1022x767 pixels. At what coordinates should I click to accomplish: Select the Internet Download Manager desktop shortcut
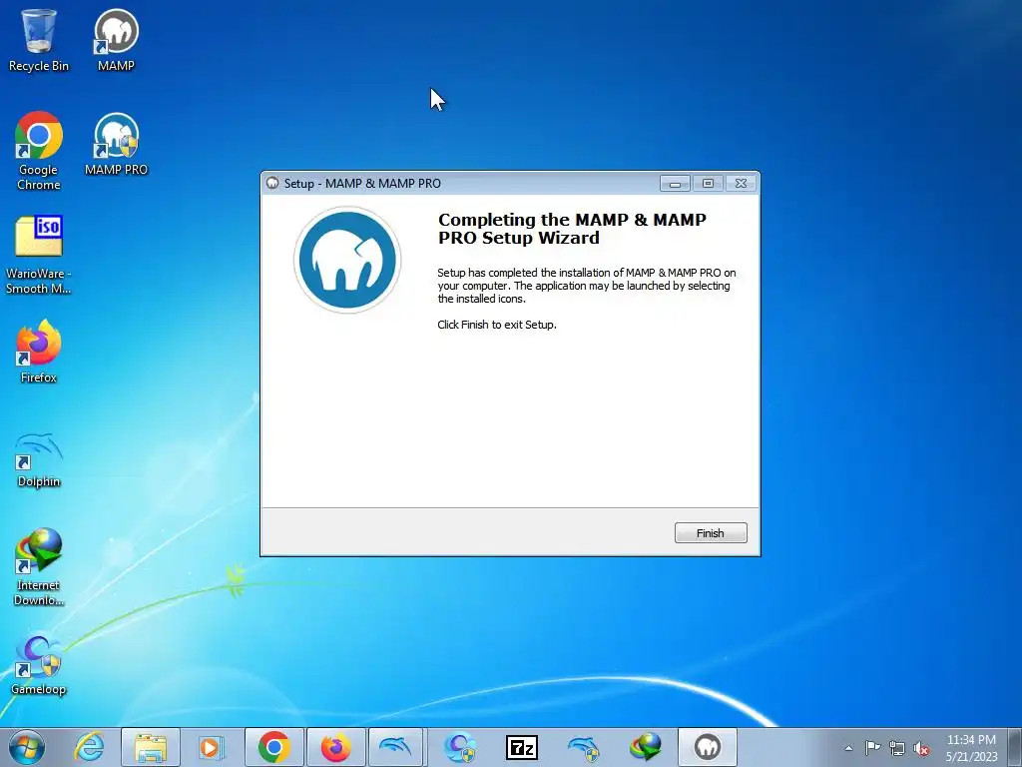coord(39,567)
